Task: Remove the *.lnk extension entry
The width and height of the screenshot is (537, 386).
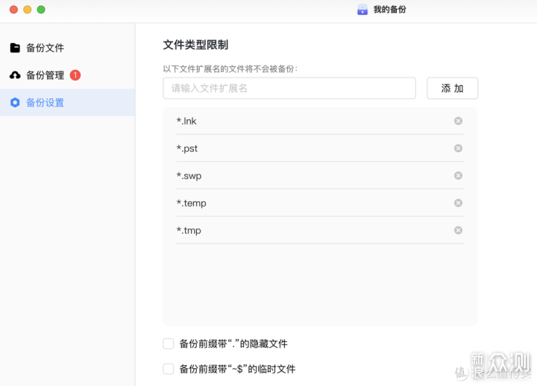Action: tap(458, 121)
